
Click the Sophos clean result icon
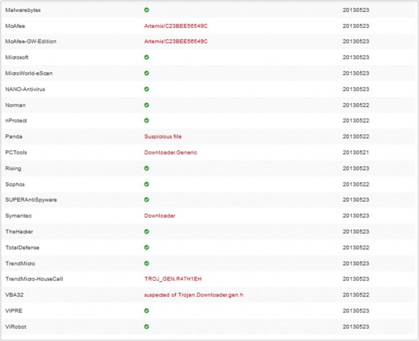coord(146,184)
